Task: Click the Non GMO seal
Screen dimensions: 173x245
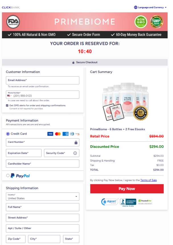Action: (x=141, y=22)
